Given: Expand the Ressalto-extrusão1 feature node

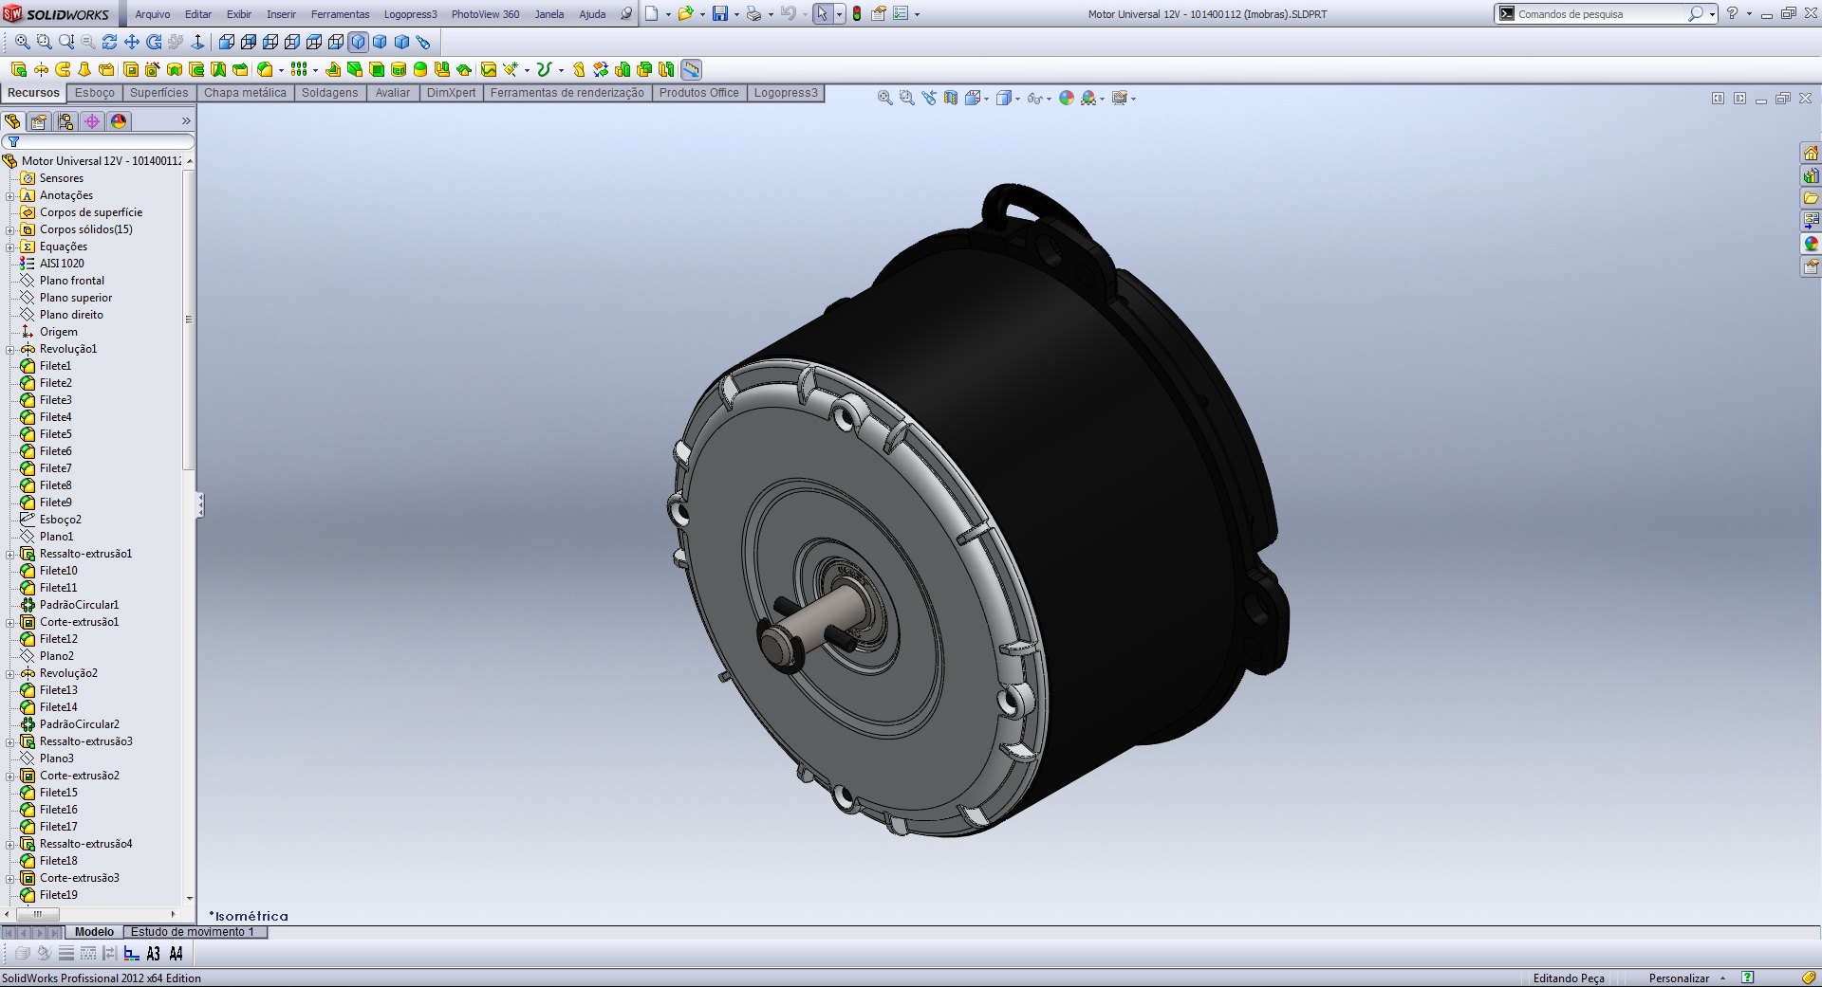Looking at the screenshot, I should [10, 555].
